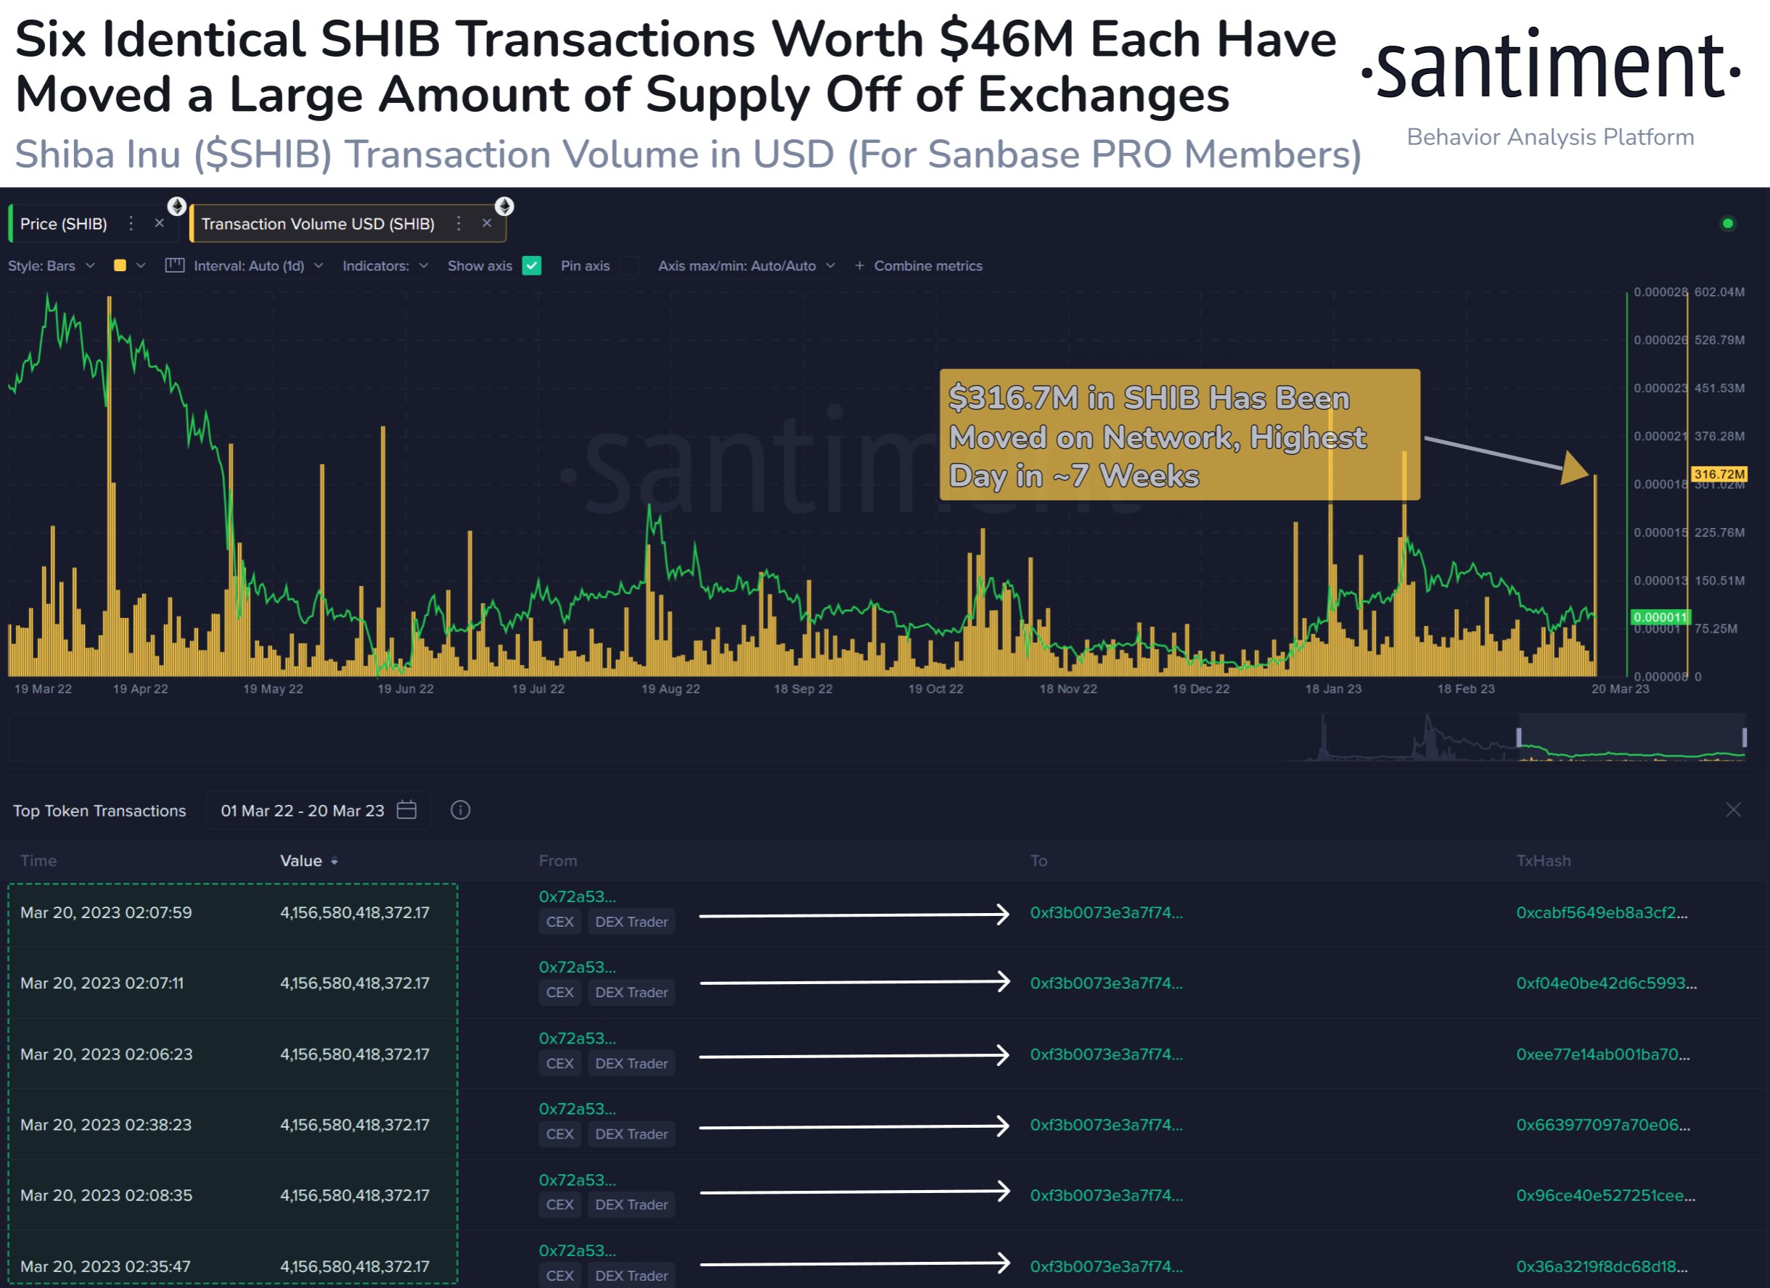Sort by the Value column header
Image resolution: width=1770 pixels, height=1288 pixels.
coord(309,862)
